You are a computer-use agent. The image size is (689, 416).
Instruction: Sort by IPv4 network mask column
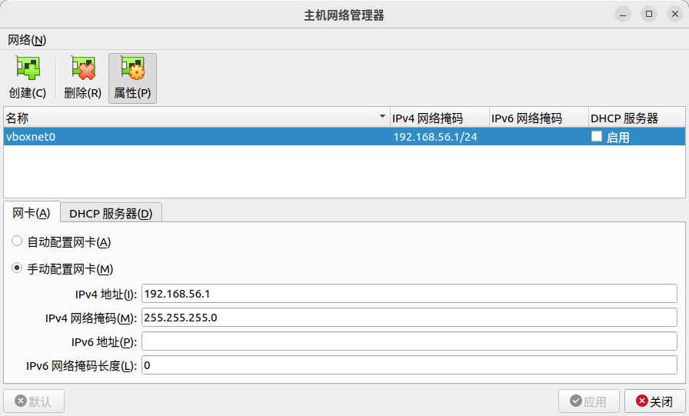coord(439,118)
